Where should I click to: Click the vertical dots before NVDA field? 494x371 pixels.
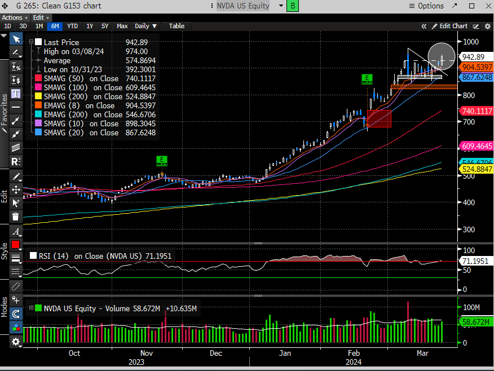tap(212, 6)
